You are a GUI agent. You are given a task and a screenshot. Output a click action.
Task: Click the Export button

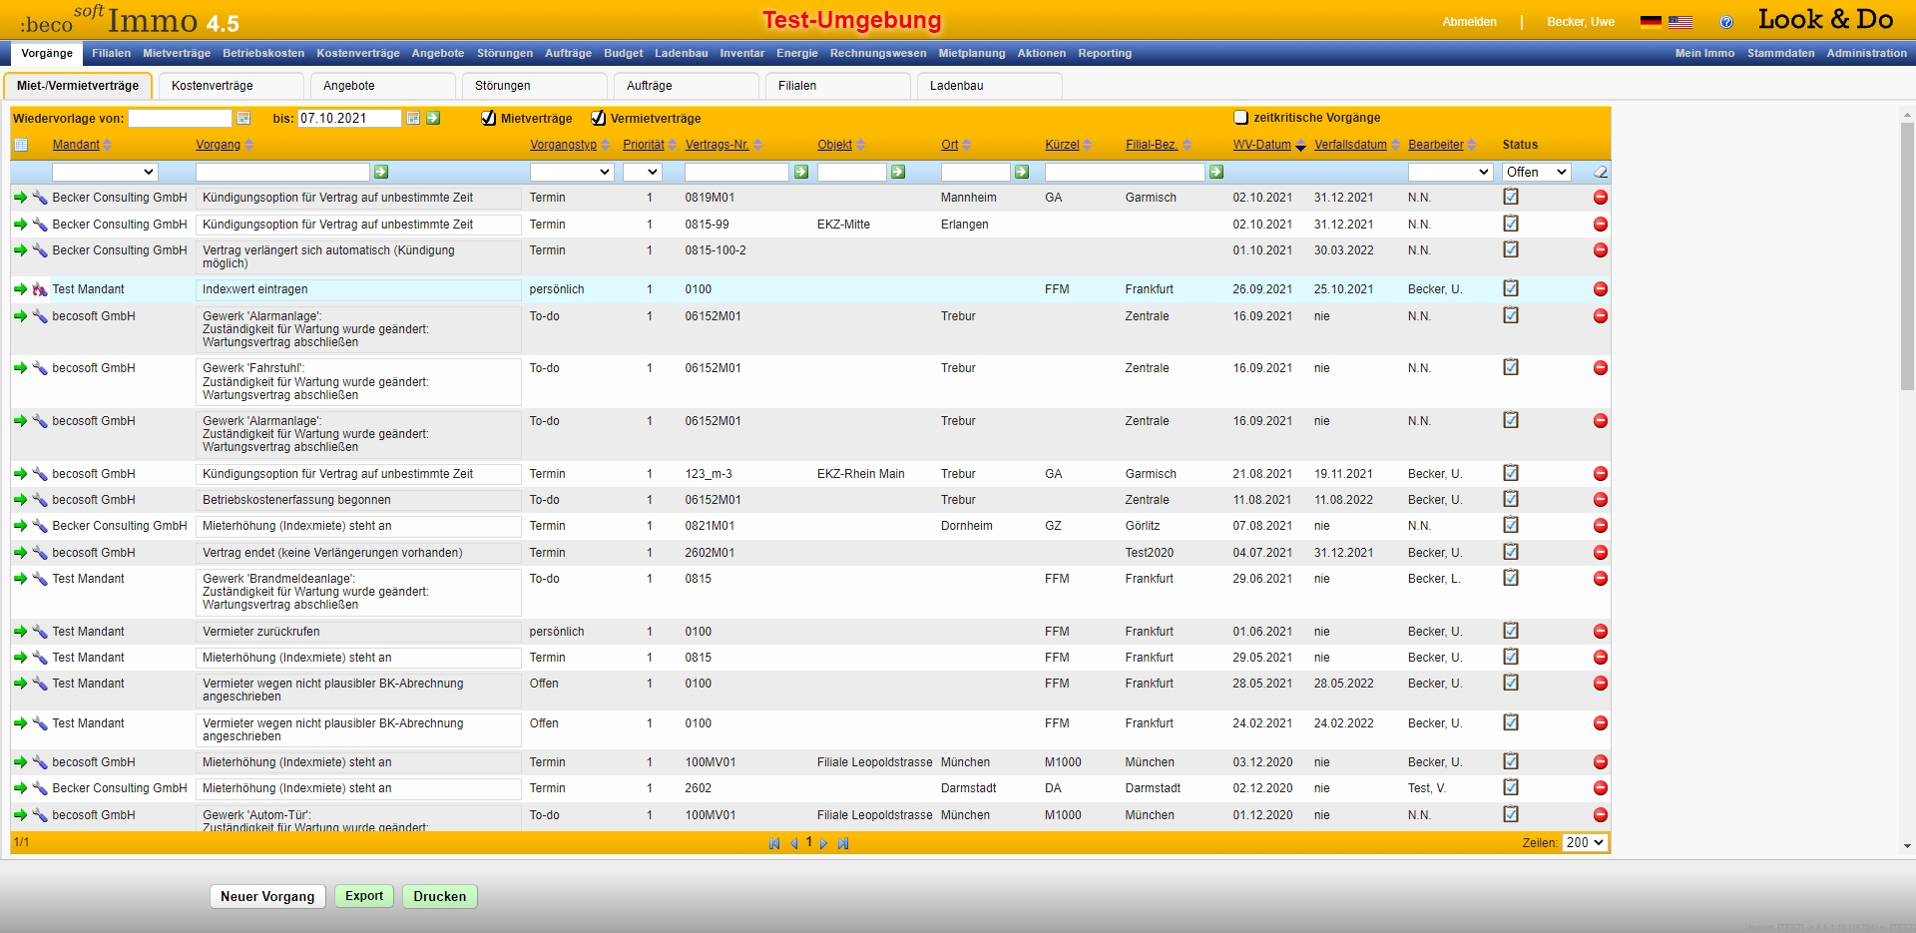pyautogui.click(x=364, y=896)
